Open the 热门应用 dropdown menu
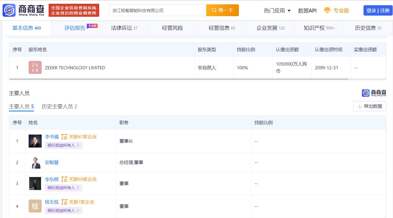This screenshot has width=393, height=218. (x=277, y=11)
